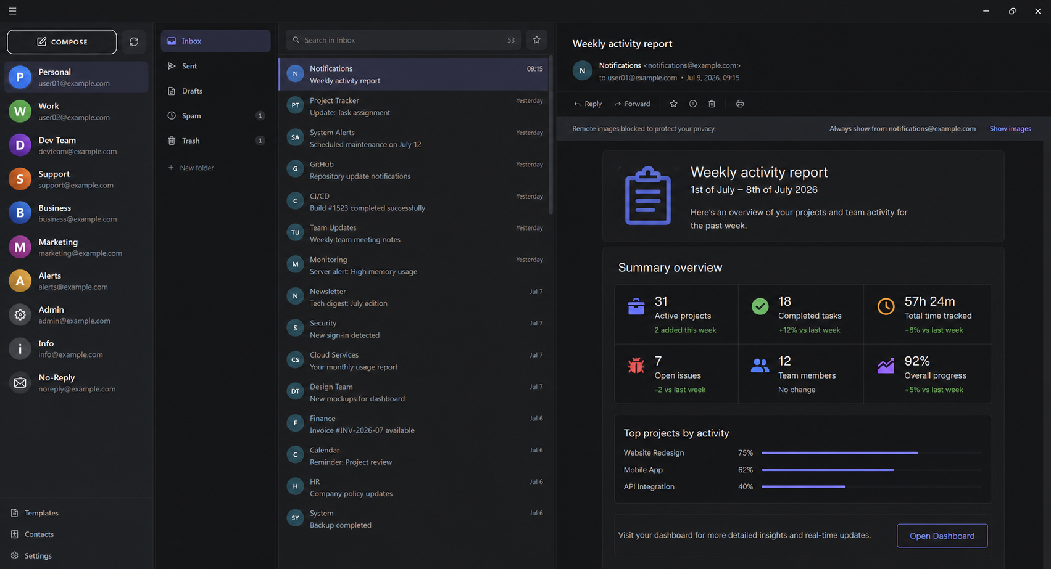Open Finance invoice email

(x=413, y=424)
